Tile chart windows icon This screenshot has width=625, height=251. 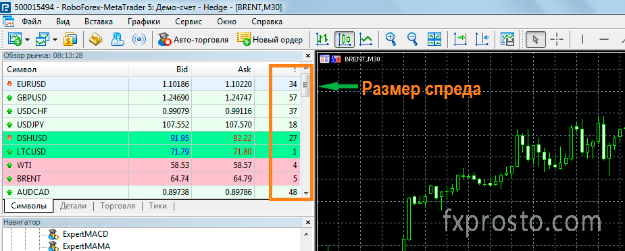pos(434,39)
